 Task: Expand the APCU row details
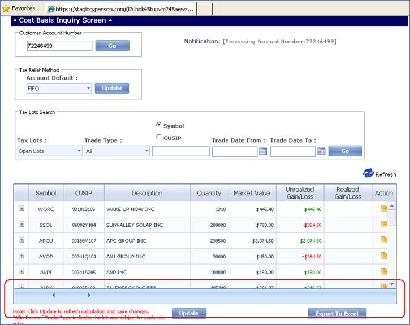[x=21, y=240]
